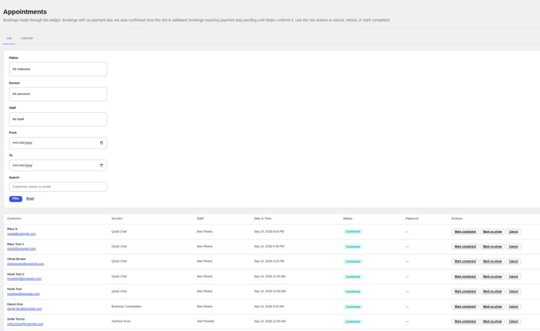
Task: Open email link racea@example.com
Action: 21,234
